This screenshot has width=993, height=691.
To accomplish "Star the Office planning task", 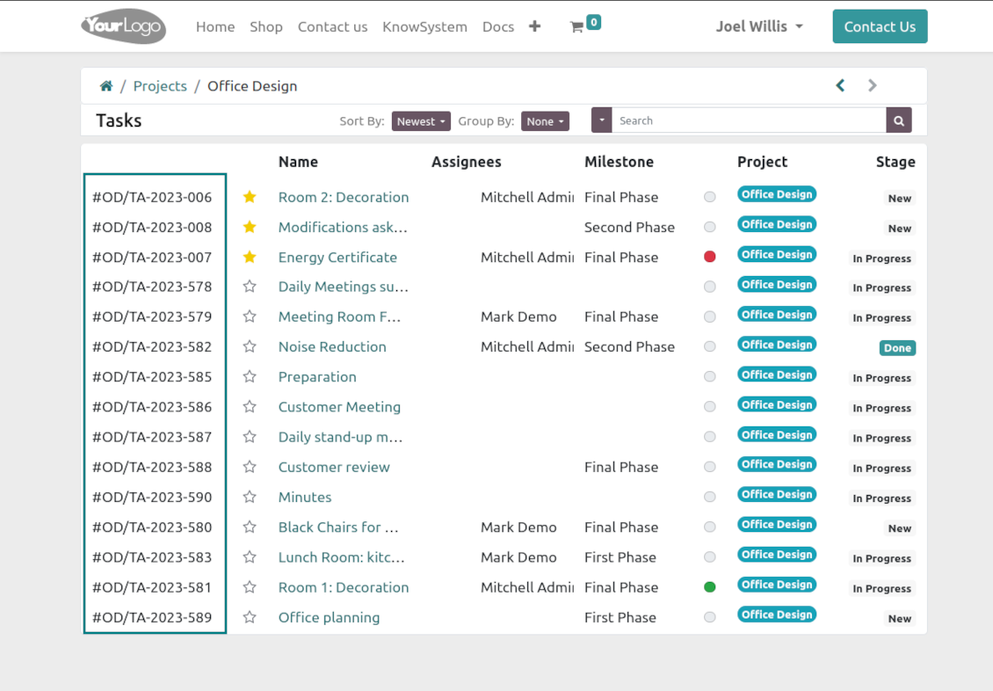I will pyautogui.click(x=250, y=618).
